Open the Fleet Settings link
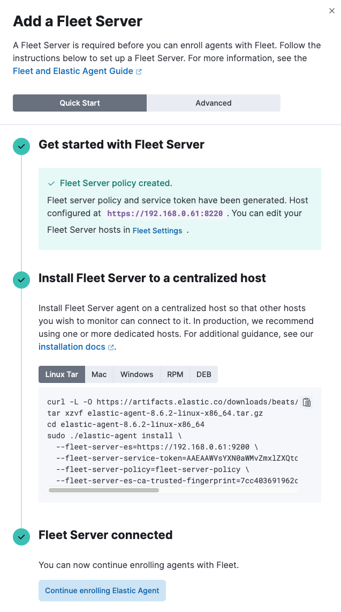The image size is (341, 612). pos(157,231)
